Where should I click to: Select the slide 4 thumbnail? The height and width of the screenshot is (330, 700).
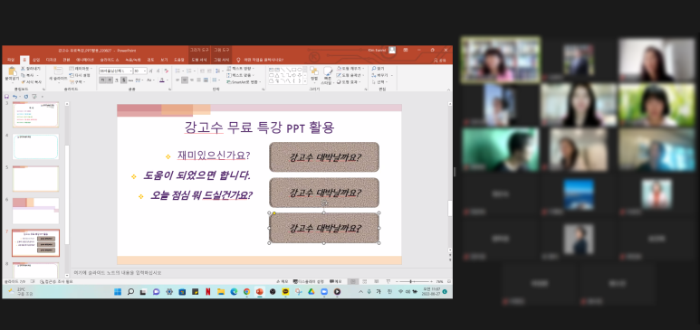coord(35,146)
